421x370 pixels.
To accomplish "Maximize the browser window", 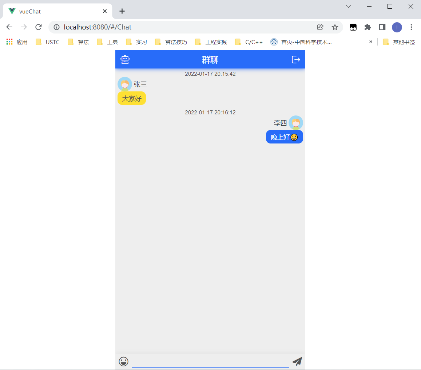I will [x=390, y=7].
